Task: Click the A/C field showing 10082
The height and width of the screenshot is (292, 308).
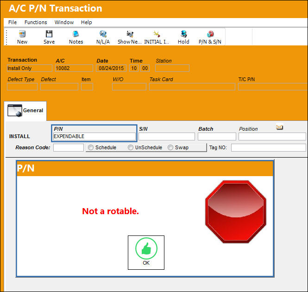Action: coord(74,68)
